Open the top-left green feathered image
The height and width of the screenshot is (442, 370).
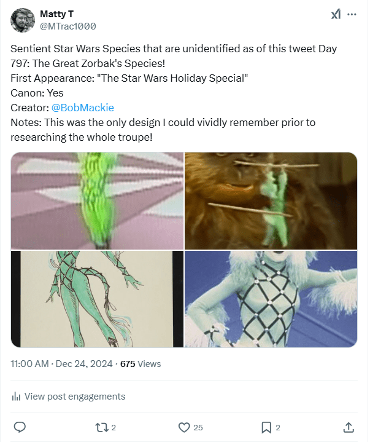click(x=97, y=200)
